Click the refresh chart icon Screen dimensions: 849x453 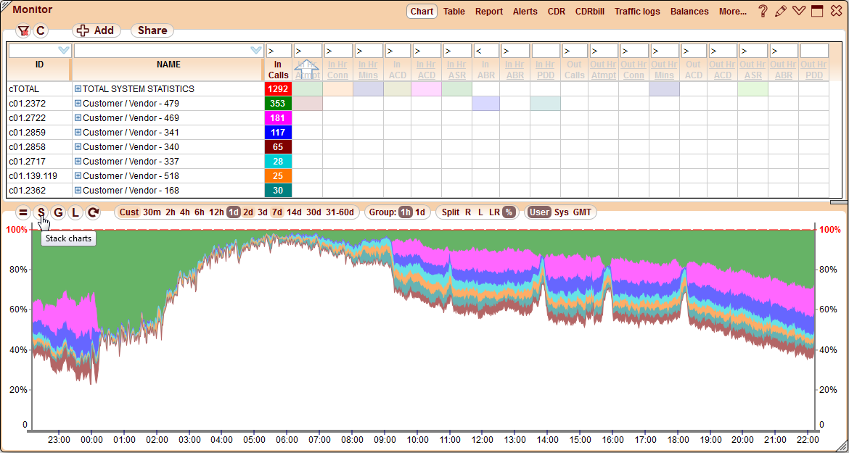click(93, 212)
